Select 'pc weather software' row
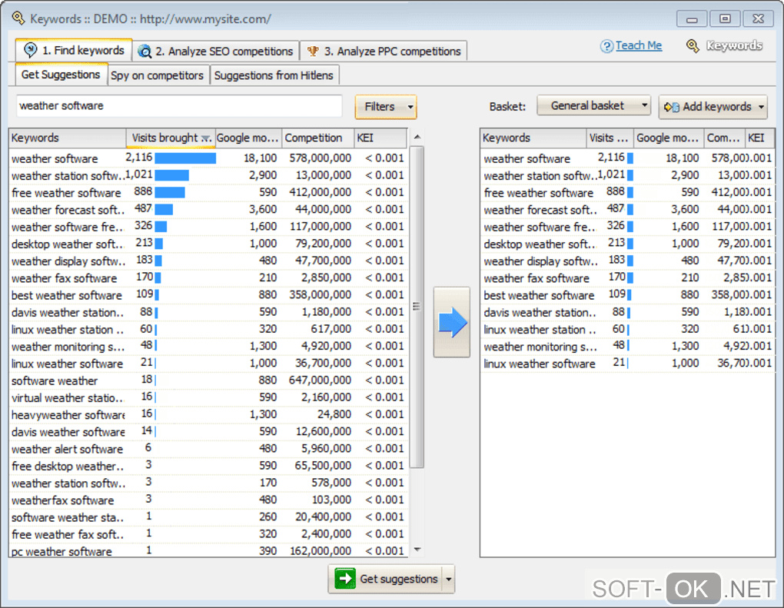The height and width of the screenshot is (608, 784). (x=208, y=551)
